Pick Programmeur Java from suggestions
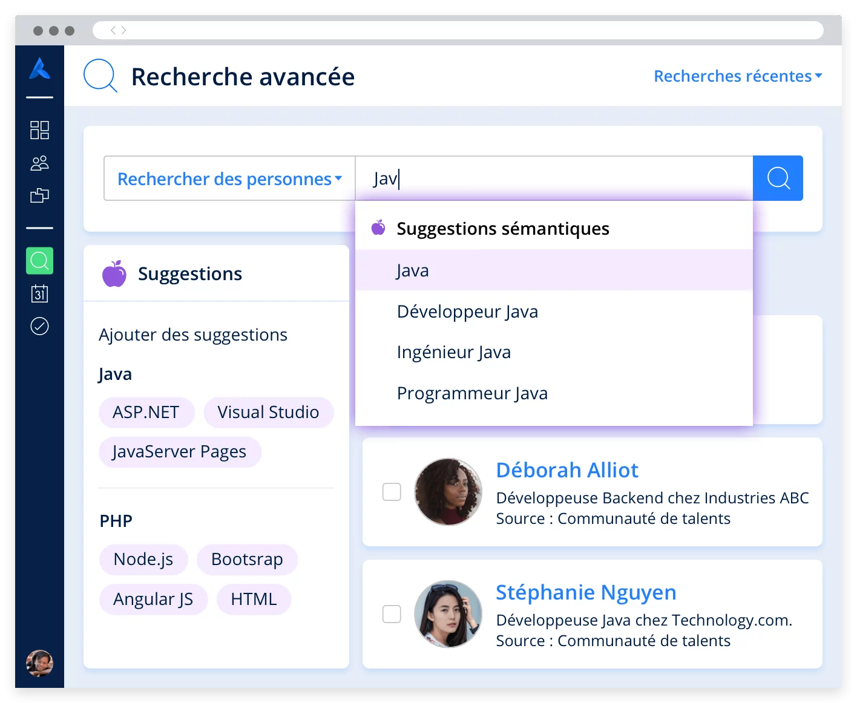 click(472, 393)
